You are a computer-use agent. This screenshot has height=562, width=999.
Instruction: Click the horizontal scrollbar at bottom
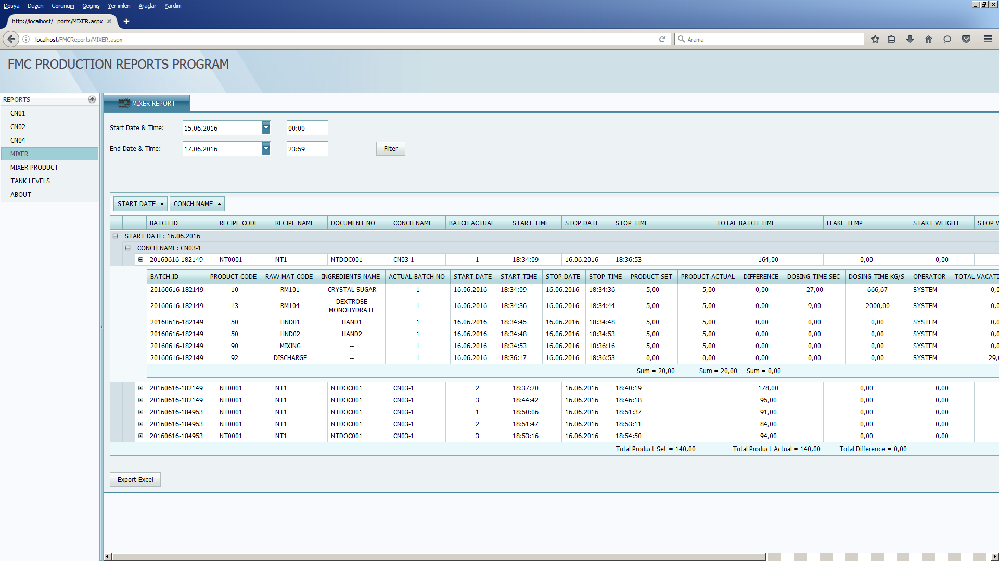click(x=438, y=556)
